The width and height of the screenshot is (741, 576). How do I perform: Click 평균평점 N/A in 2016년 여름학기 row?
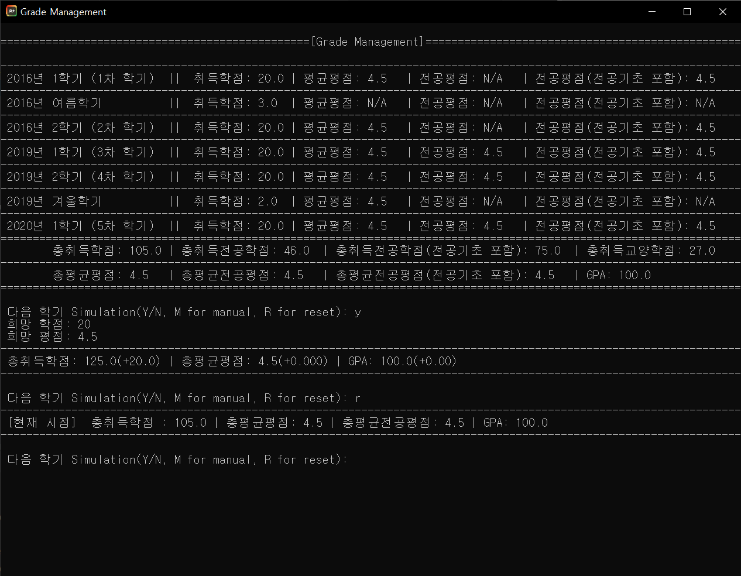tap(345, 103)
